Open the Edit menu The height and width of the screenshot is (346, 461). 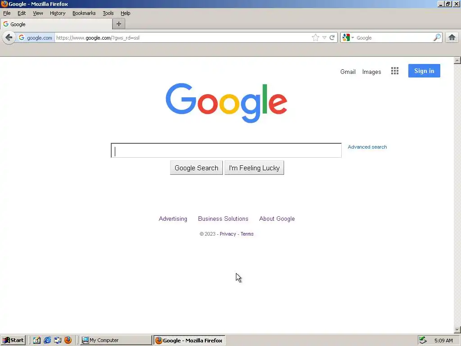tap(22, 13)
